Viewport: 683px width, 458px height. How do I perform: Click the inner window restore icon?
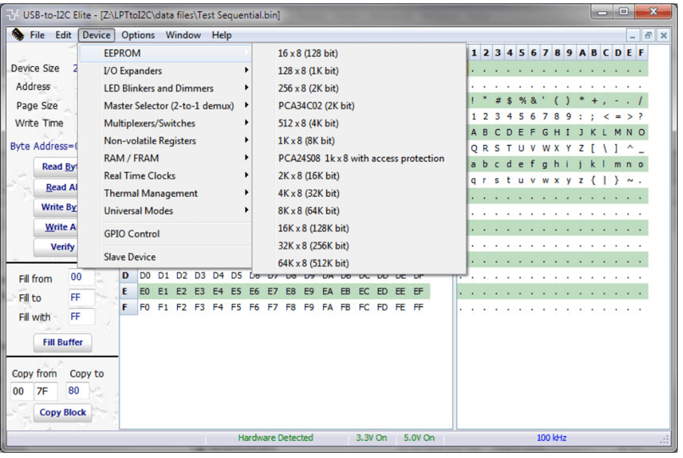[x=648, y=36]
